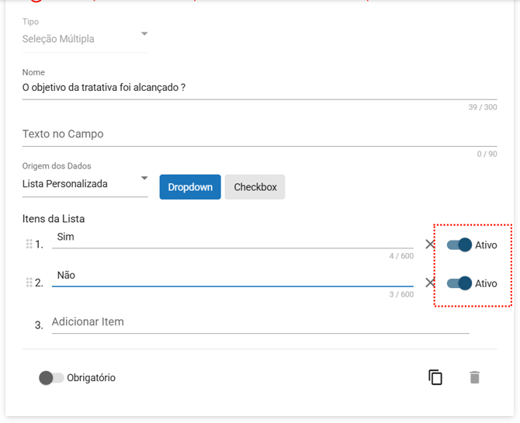Remove the 'Não' list item with X
This screenshot has height=423, width=520.
[x=430, y=283]
